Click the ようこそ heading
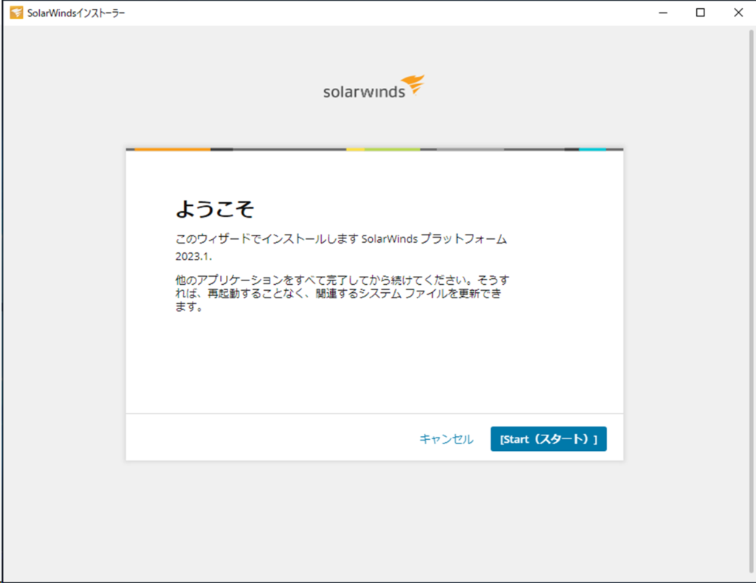The image size is (756, 583). (x=215, y=209)
